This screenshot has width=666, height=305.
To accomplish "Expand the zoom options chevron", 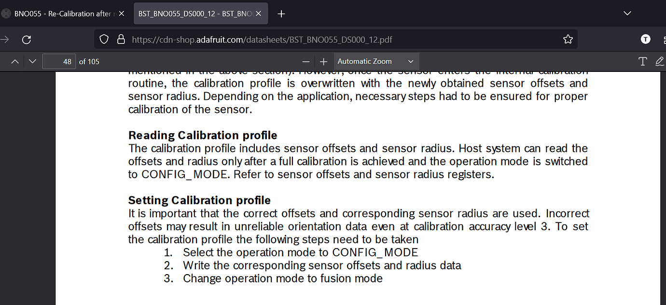I will pyautogui.click(x=411, y=61).
